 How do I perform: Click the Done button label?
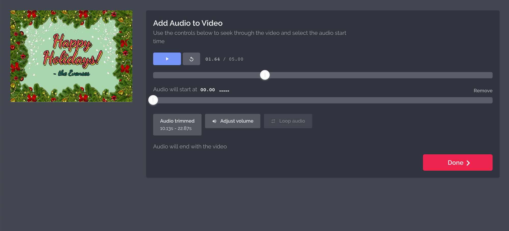(x=455, y=163)
